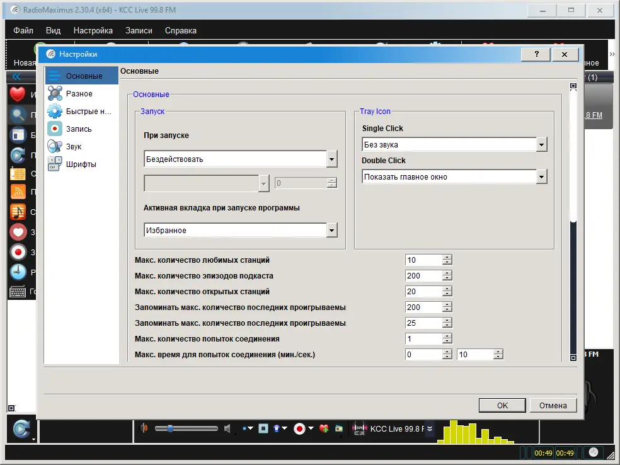Click the clock scheduler sidebar icon

[18, 272]
